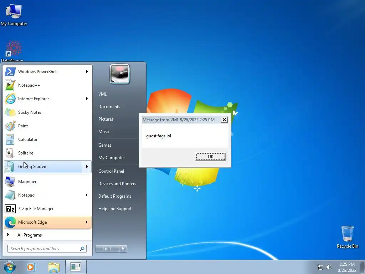365x274 pixels.
Task: Open My Computer desktop icon
Action: 14,14
